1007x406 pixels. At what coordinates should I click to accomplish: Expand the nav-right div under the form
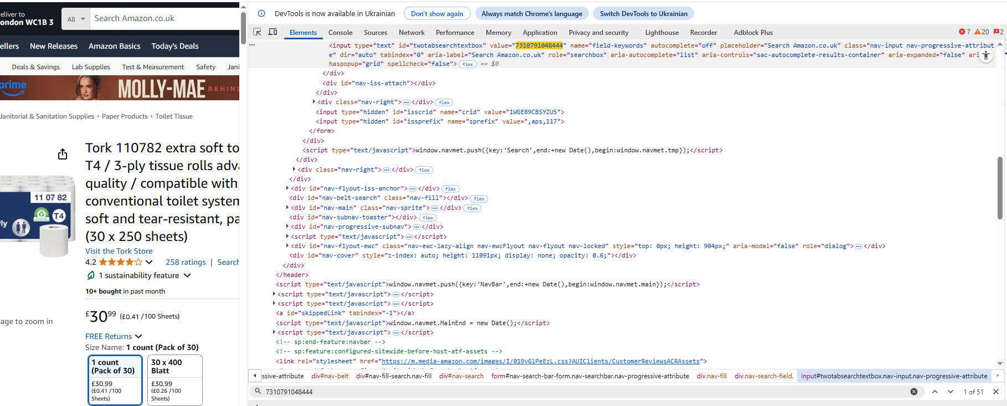(x=314, y=102)
